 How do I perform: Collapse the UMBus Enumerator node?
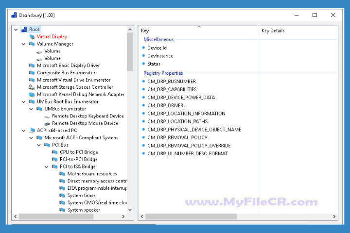pyautogui.click(x=31, y=109)
